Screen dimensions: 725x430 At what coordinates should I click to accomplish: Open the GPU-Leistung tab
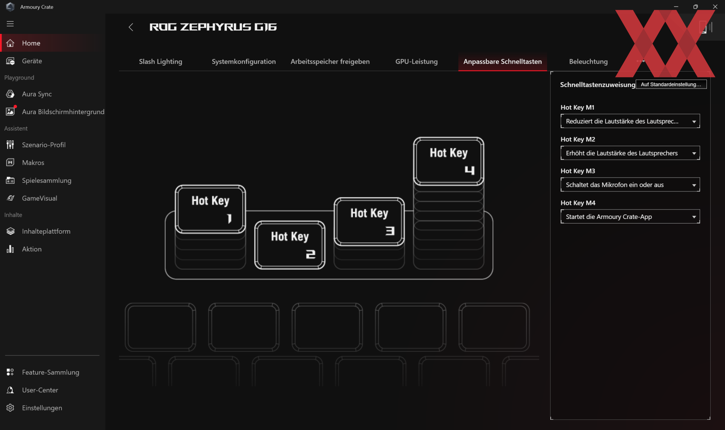(416, 61)
